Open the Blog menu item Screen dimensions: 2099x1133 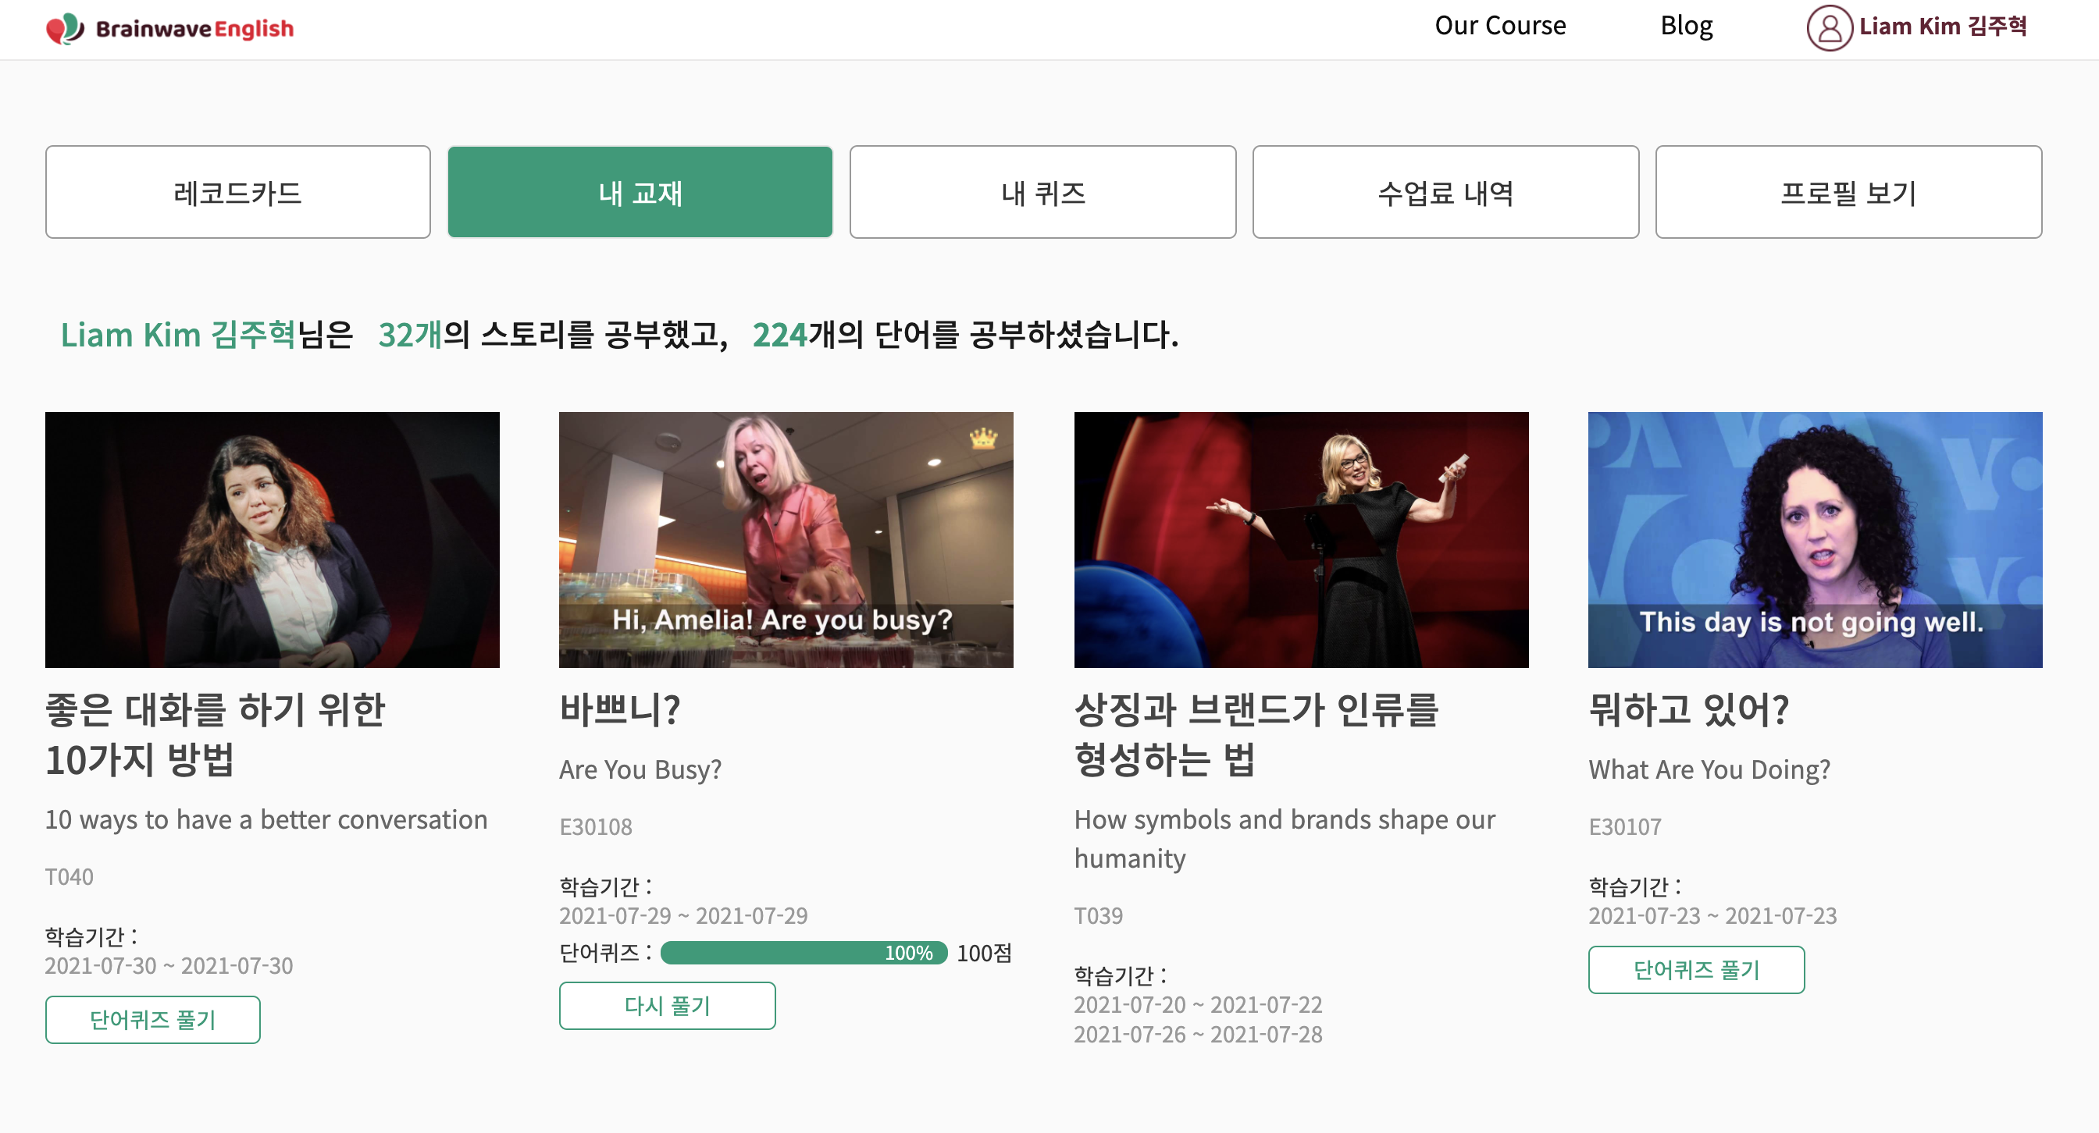tap(1686, 26)
